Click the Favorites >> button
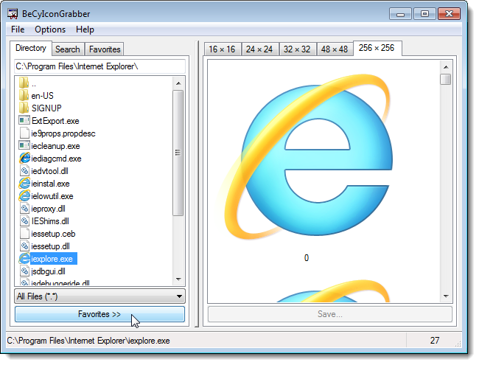 [100, 314]
